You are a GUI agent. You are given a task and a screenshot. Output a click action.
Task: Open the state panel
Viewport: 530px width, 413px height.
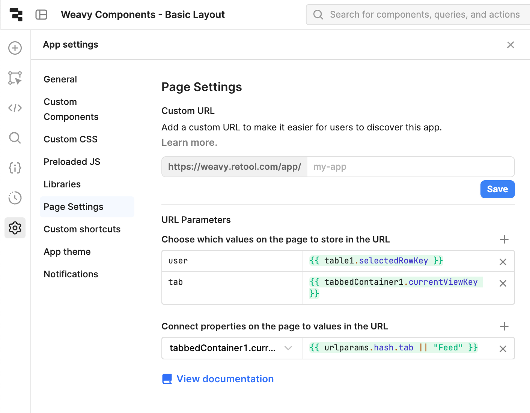pos(15,168)
